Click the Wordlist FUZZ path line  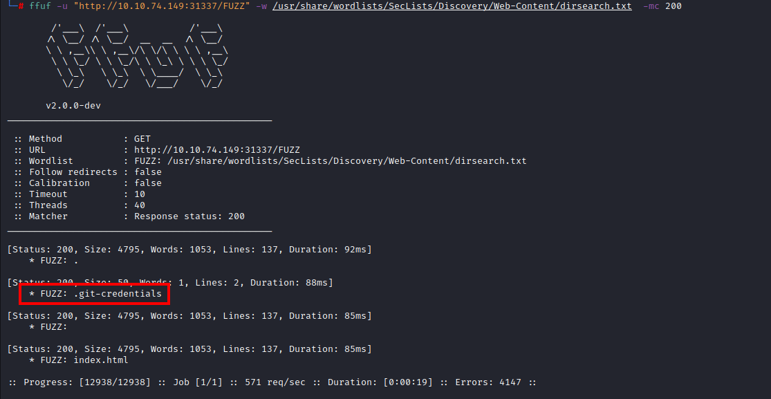[x=270, y=161]
